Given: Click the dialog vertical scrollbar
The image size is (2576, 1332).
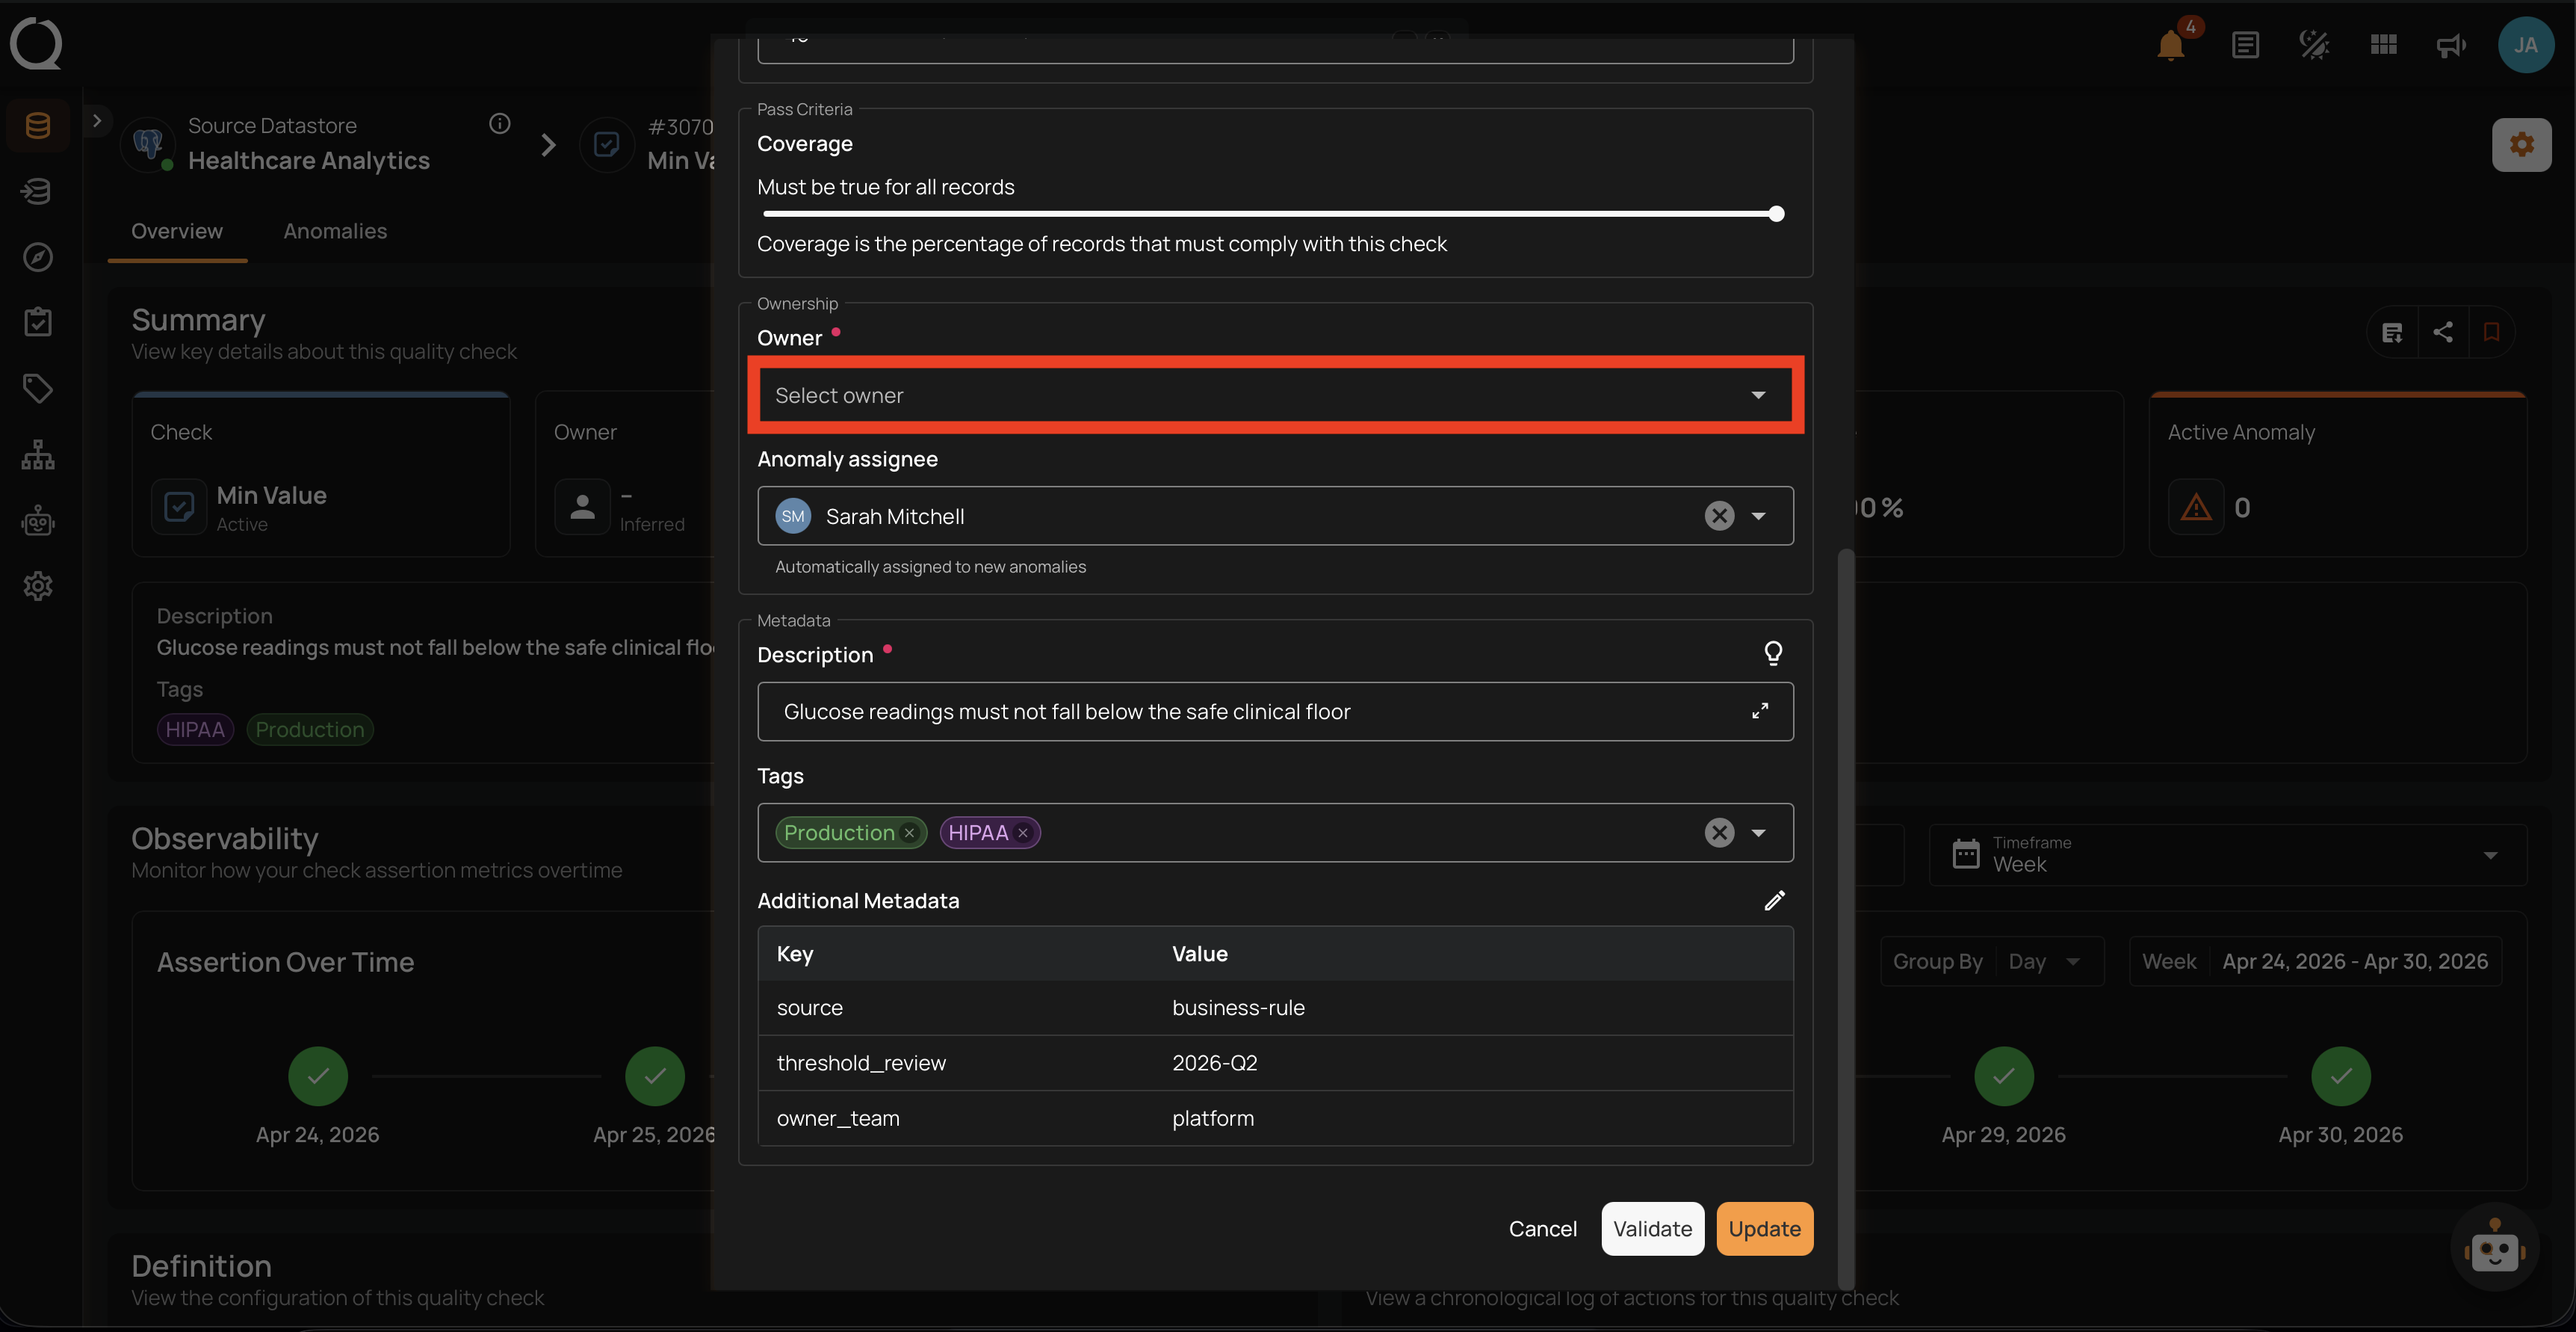Looking at the screenshot, I should [x=1845, y=919].
